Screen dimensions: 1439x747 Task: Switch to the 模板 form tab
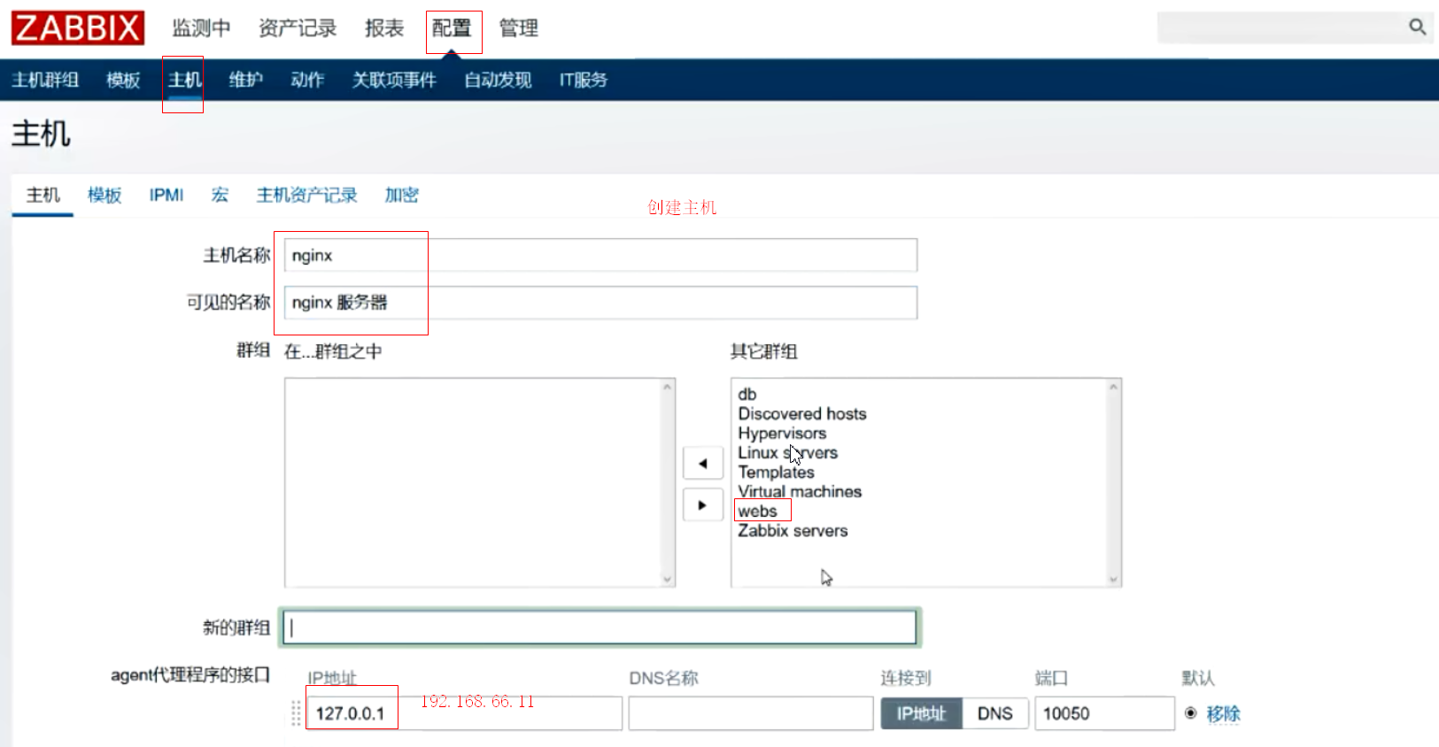[104, 195]
